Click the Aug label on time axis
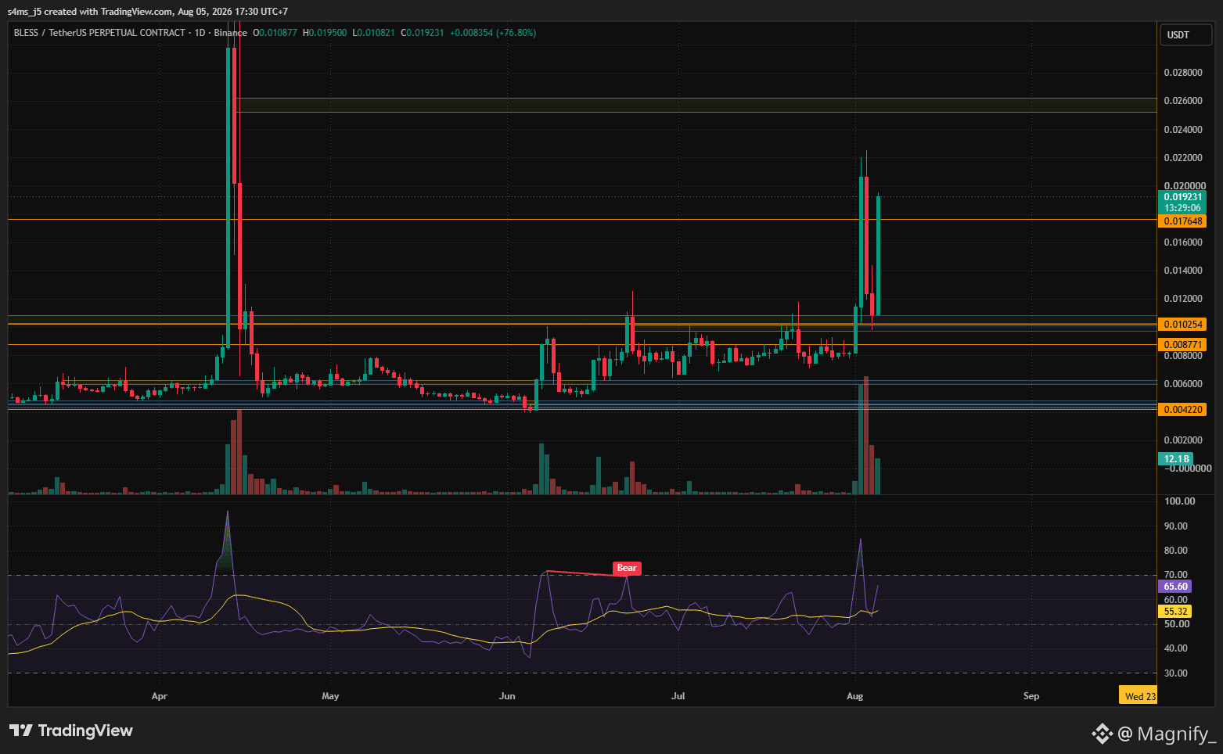This screenshot has height=754, width=1223. click(x=854, y=696)
